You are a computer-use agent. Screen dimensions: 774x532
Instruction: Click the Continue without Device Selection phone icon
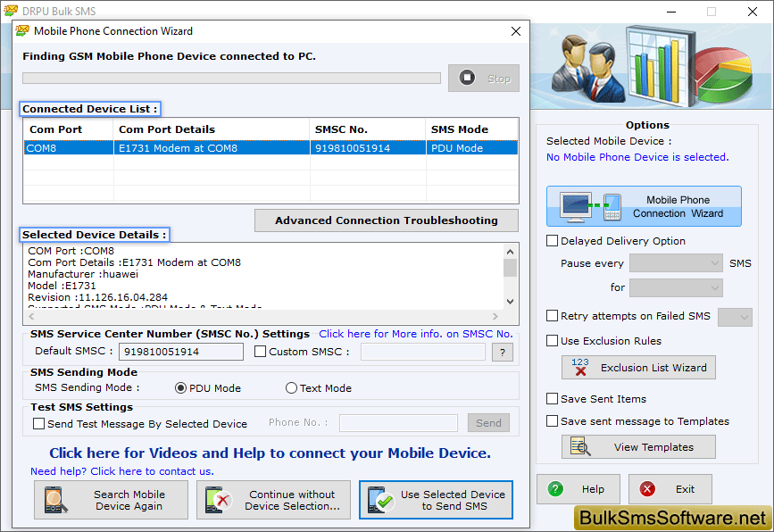pyautogui.click(x=219, y=500)
